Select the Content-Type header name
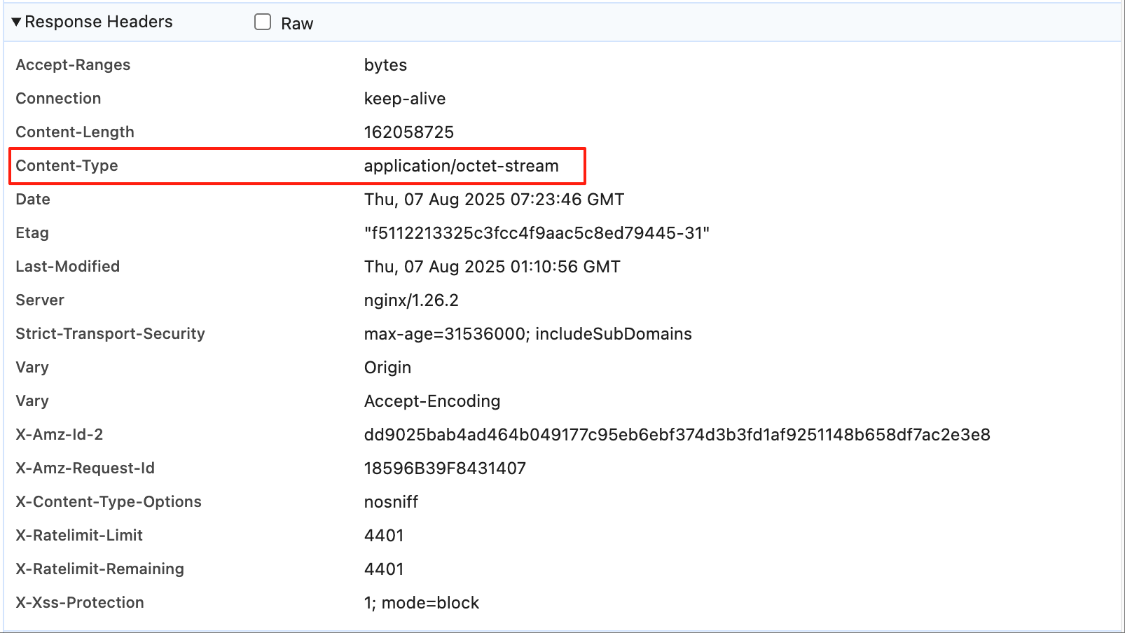1125x633 pixels. (x=67, y=166)
